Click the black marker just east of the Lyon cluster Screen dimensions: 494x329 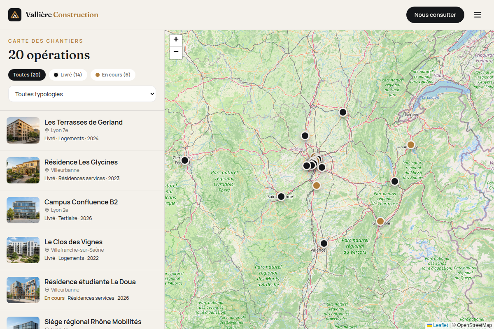[322, 167]
